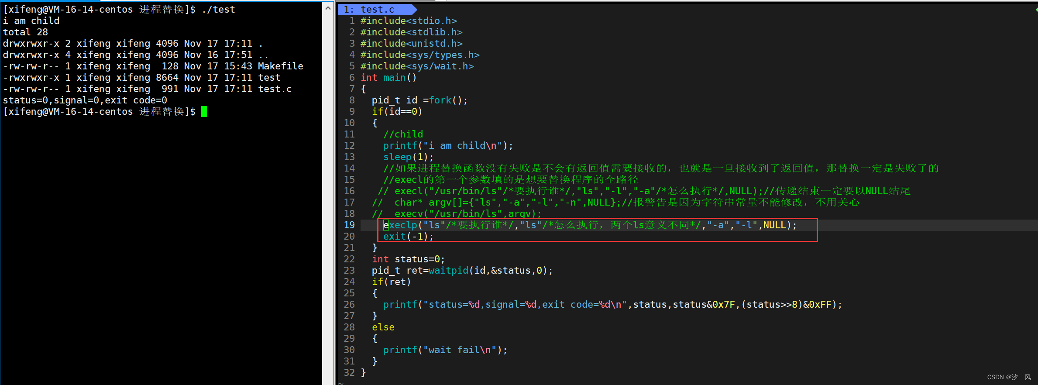This screenshot has height=385, width=1038.
Task: Click commented 'char* argv[]' on line 17
Action: click(615, 203)
